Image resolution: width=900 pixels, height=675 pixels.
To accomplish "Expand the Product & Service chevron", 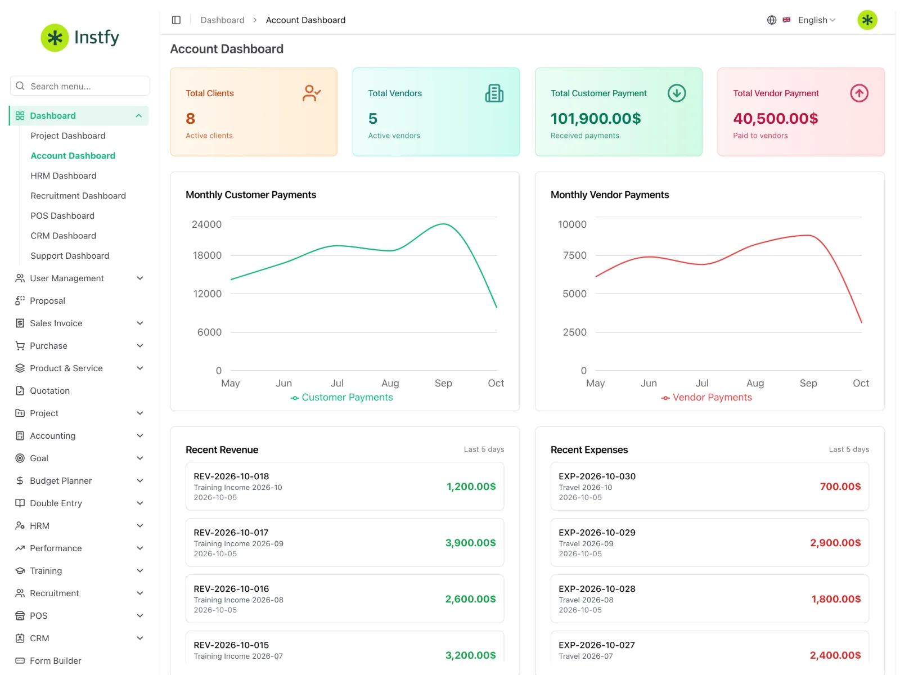I will coord(140,368).
